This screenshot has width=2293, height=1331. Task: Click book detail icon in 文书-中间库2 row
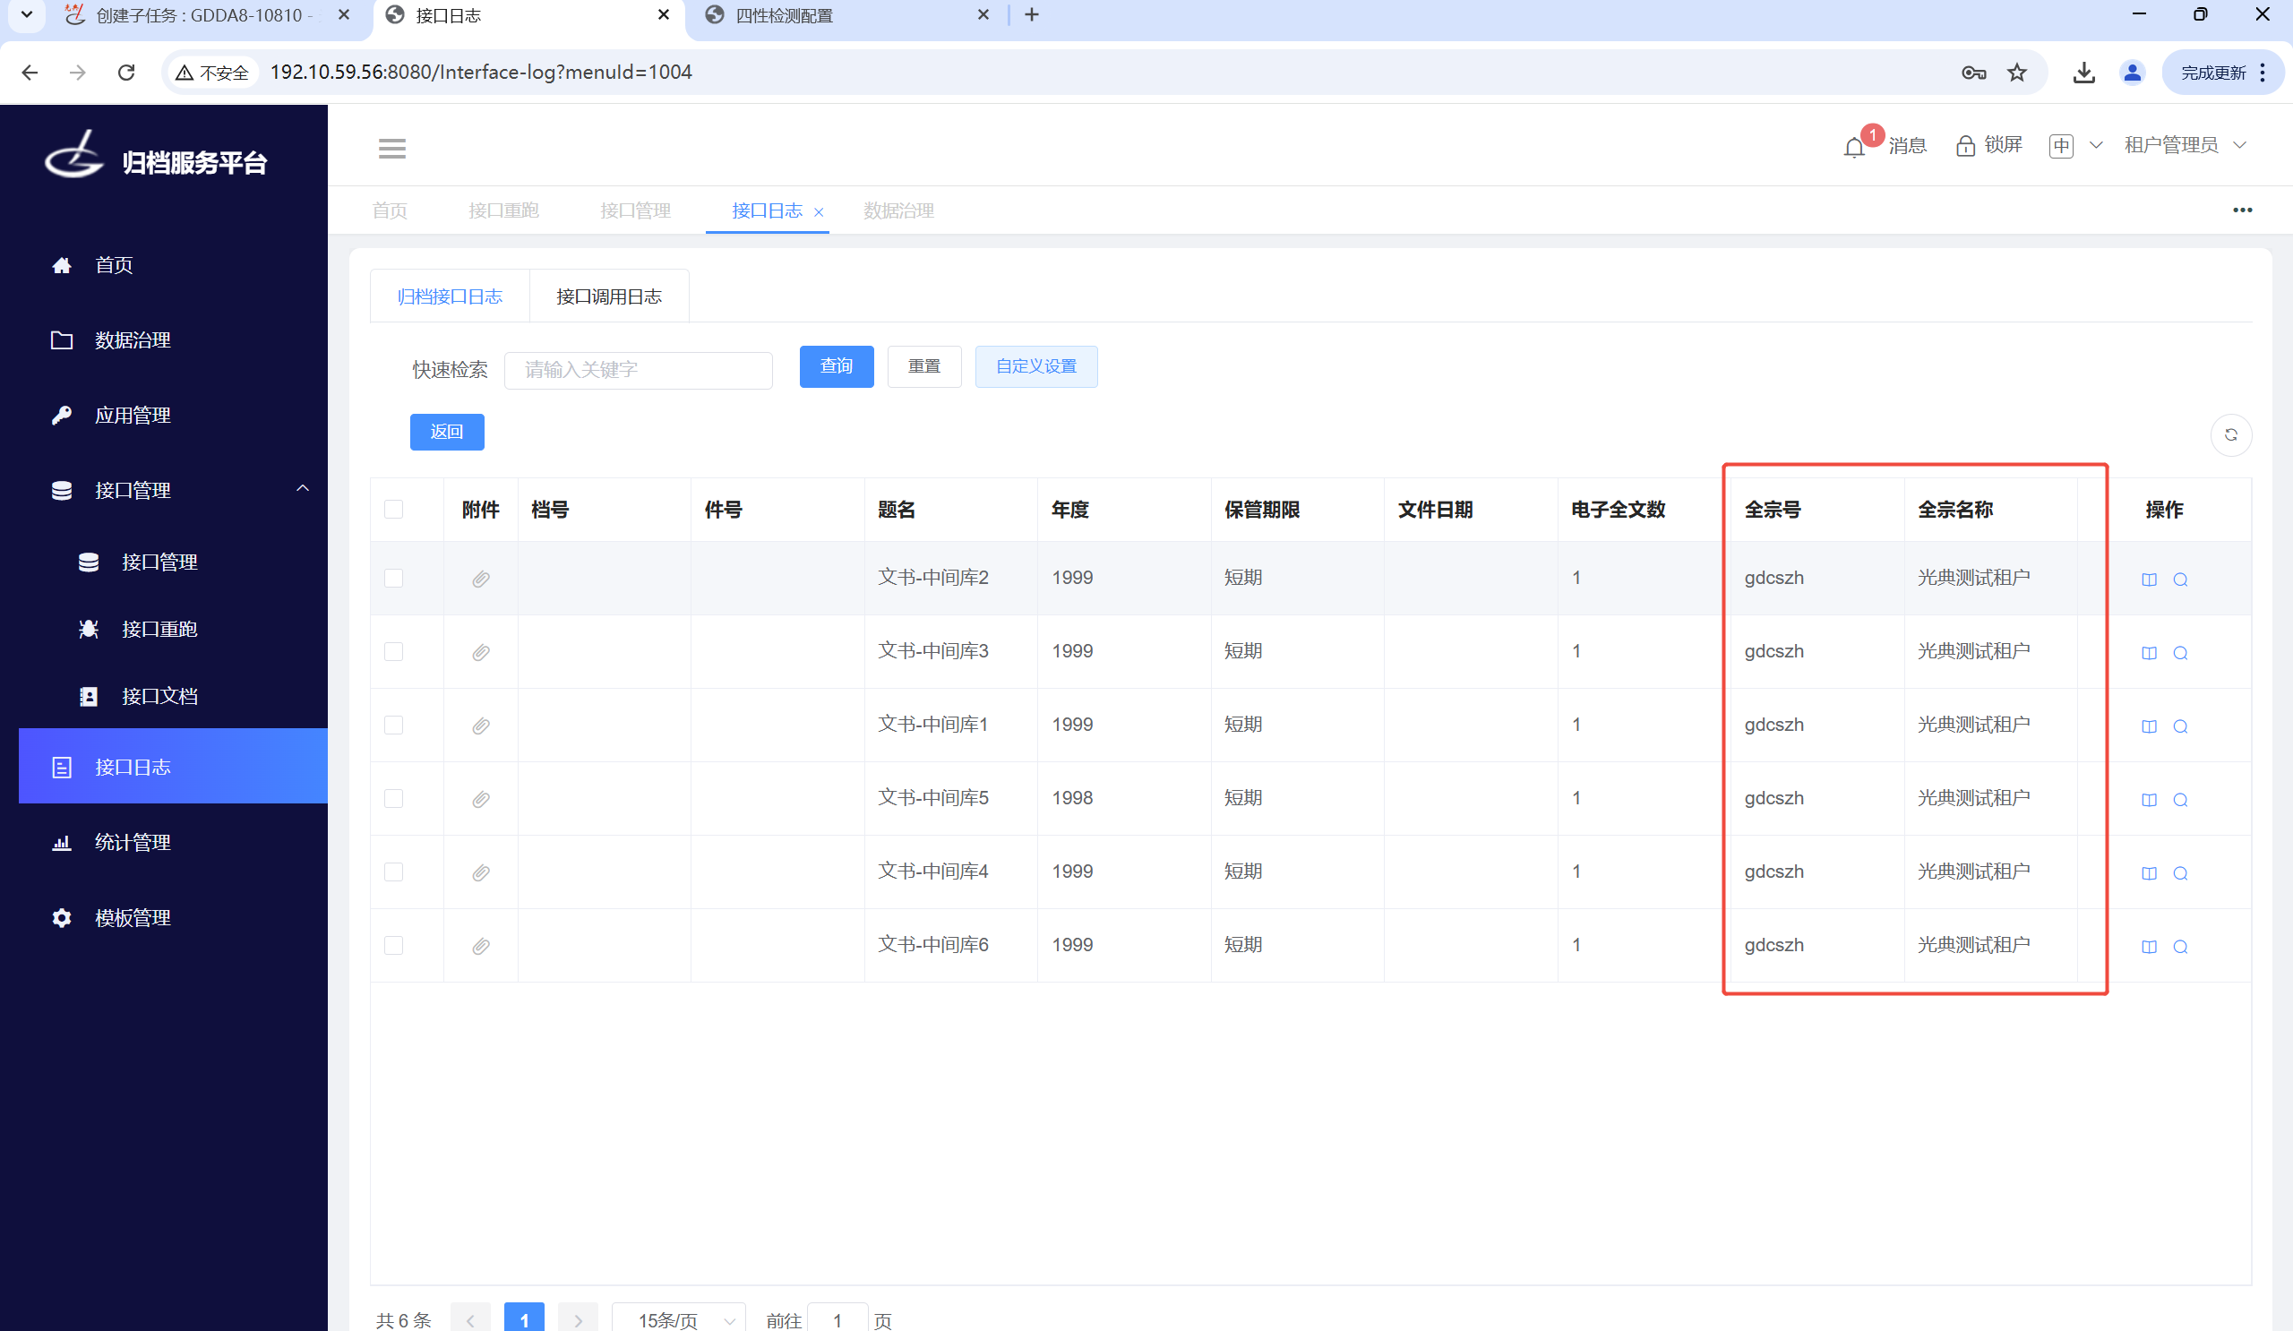(x=2149, y=580)
